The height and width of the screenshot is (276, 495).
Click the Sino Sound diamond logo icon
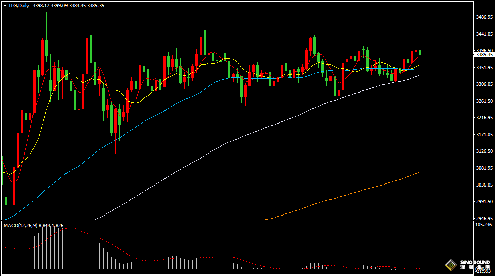pos(451,265)
